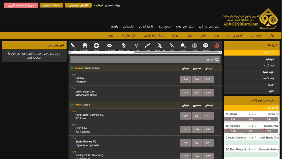The height and width of the screenshot is (159, 282).
Task: Click the ACE90 spade logo
Action: [268, 18]
